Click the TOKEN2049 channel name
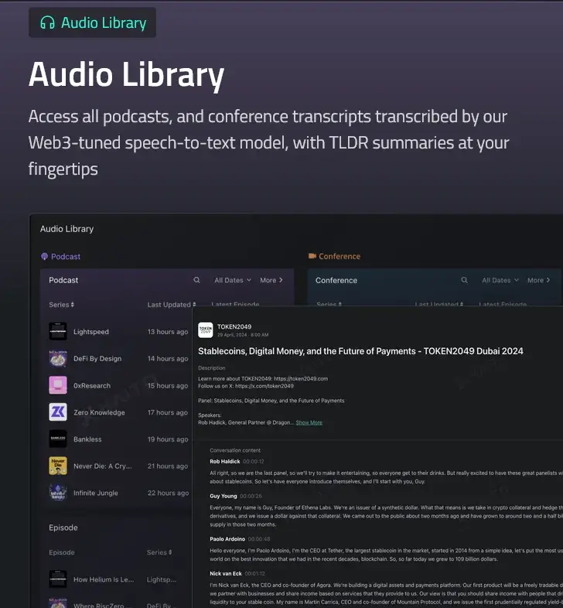 click(x=234, y=326)
